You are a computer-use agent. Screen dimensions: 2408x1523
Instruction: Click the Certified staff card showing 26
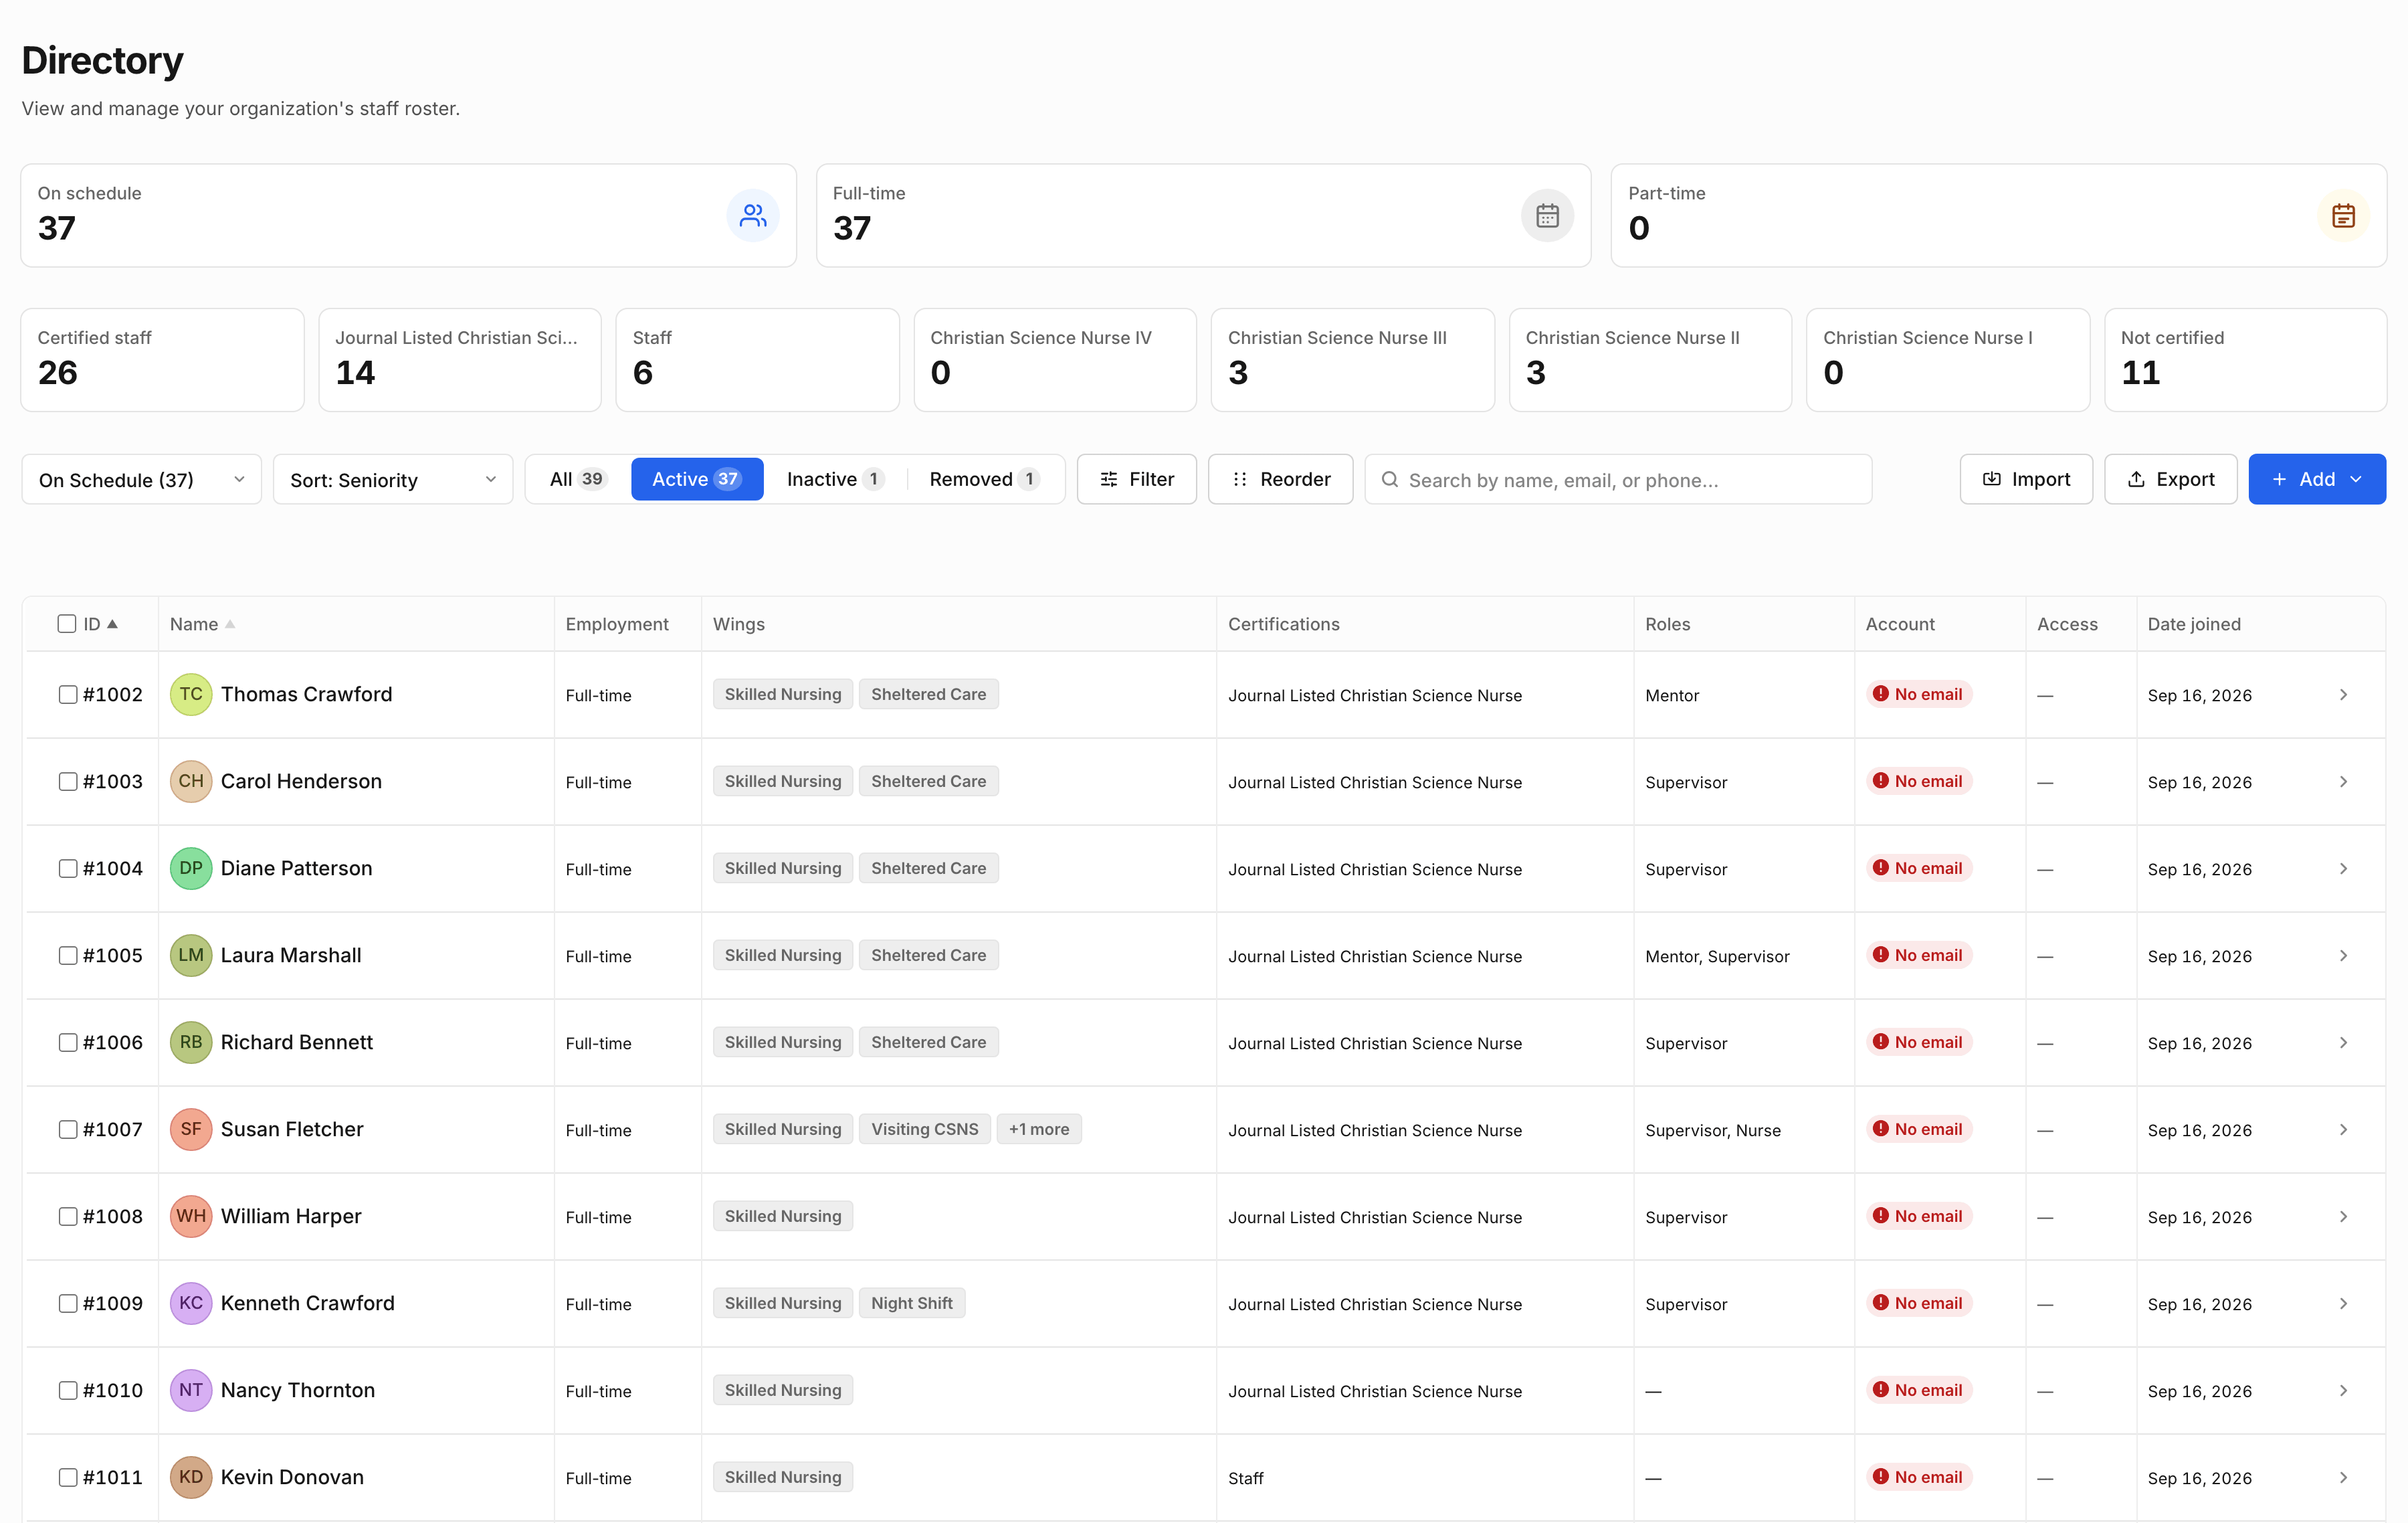pos(163,360)
